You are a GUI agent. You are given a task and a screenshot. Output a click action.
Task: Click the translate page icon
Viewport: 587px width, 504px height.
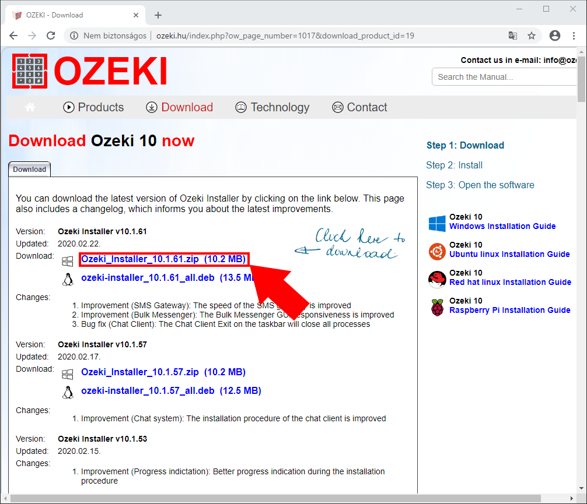(x=512, y=36)
